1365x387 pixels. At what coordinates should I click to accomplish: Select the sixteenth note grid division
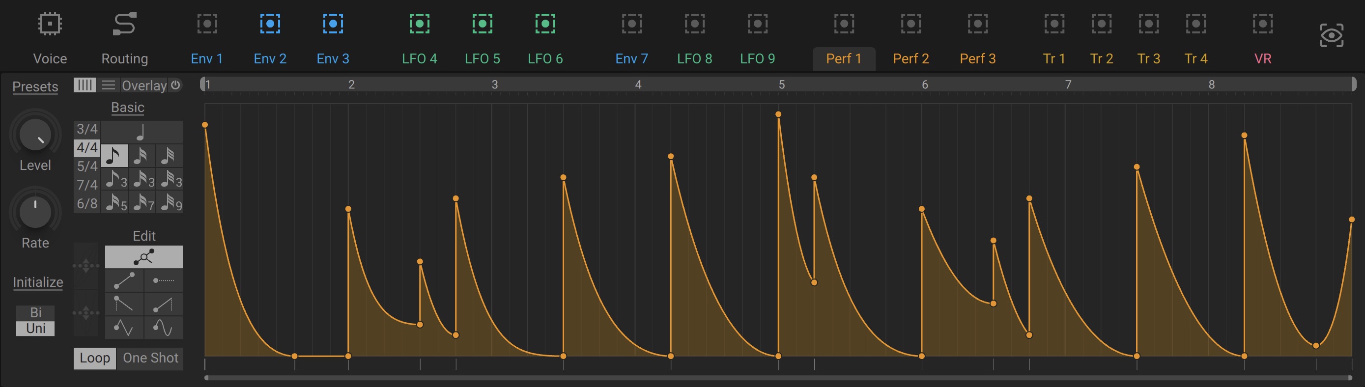142,156
